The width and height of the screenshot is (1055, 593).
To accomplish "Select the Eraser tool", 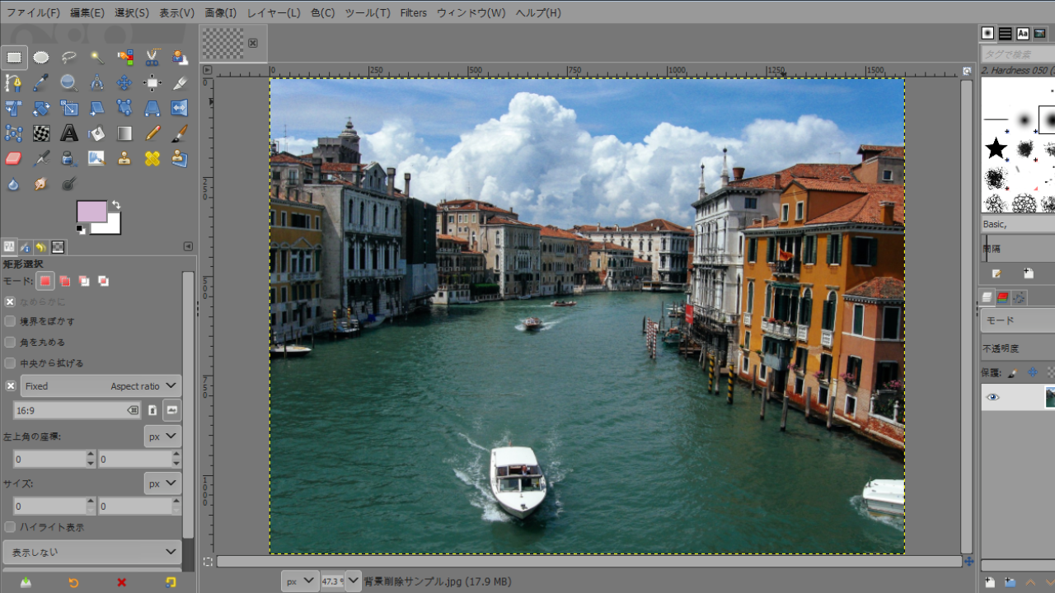I will coord(14,158).
